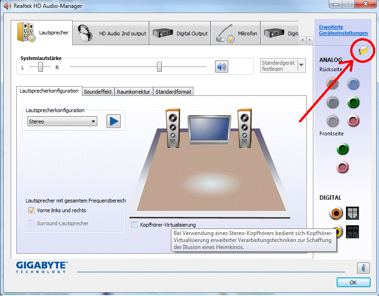The image size is (379, 296).
Task: Open the Stereo speaker configuration dropdown
Action: (62, 121)
